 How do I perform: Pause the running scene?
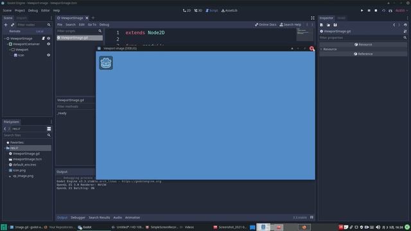(x=369, y=10)
